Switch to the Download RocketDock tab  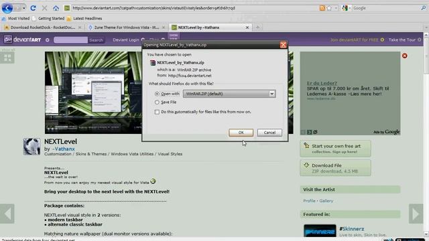click(x=42, y=27)
